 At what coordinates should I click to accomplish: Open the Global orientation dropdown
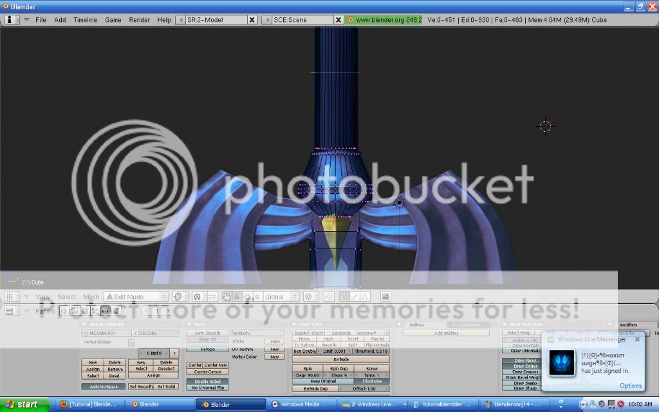[x=281, y=297]
